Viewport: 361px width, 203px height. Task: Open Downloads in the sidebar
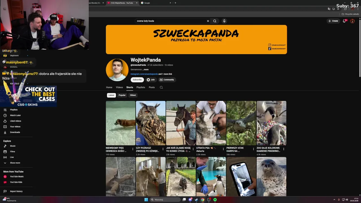[x=15, y=132]
